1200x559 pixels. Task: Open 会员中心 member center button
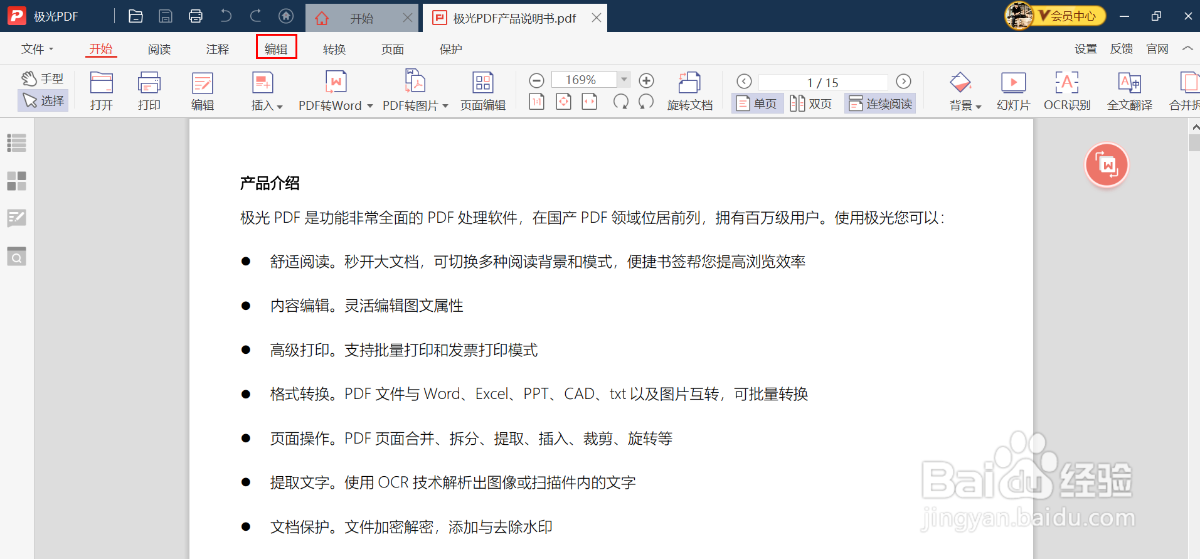point(1071,16)
